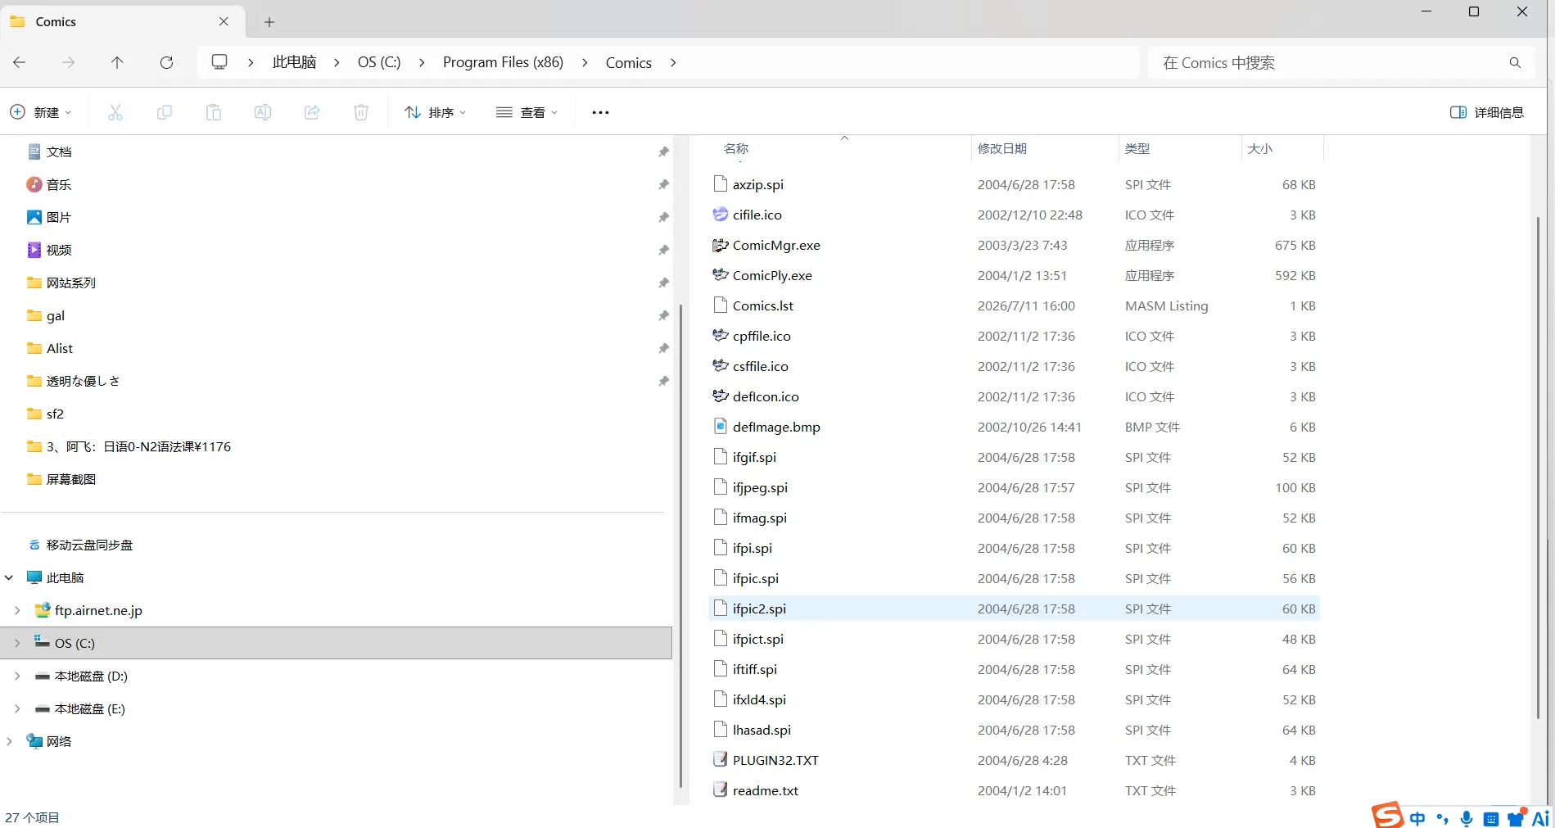The image size is (1555, 828).
Task: Click Program Files (x86) breadcrumb
Action: click(x=503, y=62)
